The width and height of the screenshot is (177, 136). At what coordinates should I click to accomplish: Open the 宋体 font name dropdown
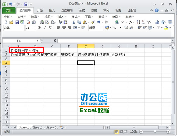pos(23,28)
